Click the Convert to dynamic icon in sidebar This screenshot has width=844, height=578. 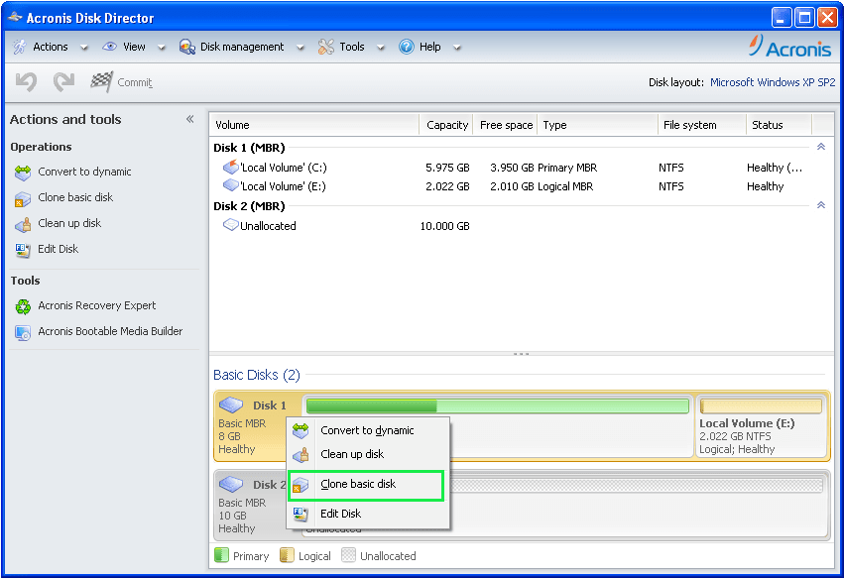(23, 173)
